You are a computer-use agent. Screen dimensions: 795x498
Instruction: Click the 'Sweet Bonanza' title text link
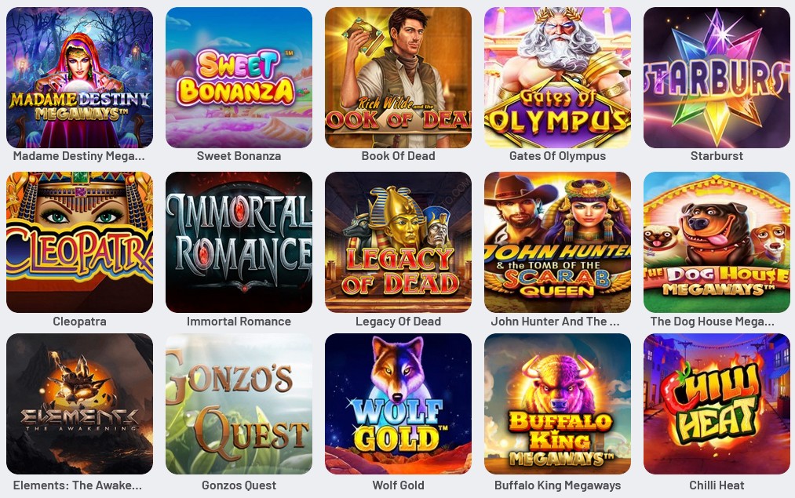pos(239,156)
